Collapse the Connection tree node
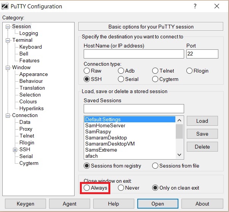 click(8, 116)
